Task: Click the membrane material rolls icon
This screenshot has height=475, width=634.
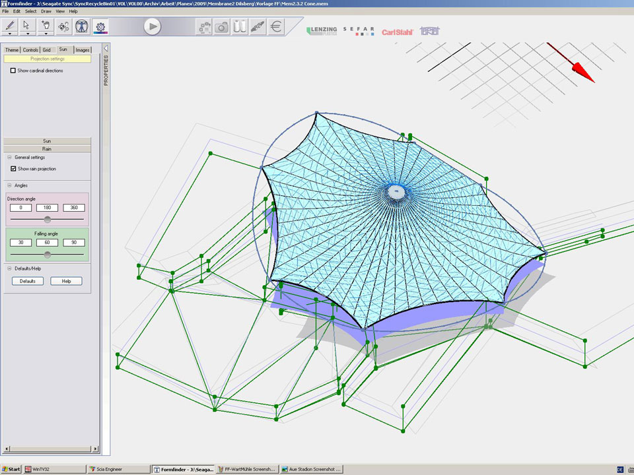Action: [240, 27]
